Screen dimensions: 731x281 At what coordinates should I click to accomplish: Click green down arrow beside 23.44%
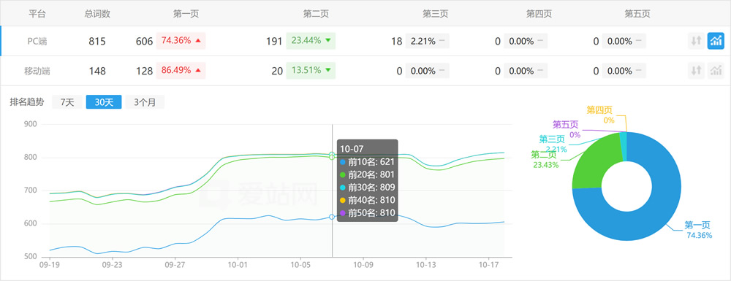328,41
